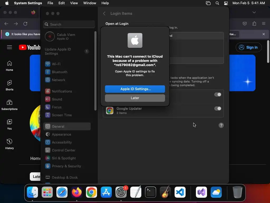
Task: Reload the page in Firefox
Action: [25, 24]
